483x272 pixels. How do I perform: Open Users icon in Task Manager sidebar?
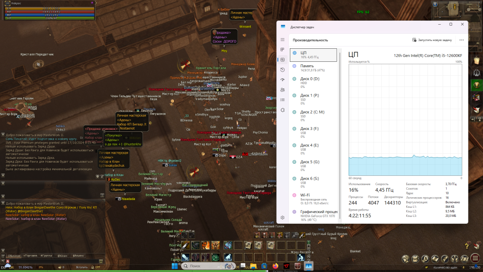point(283,90)
